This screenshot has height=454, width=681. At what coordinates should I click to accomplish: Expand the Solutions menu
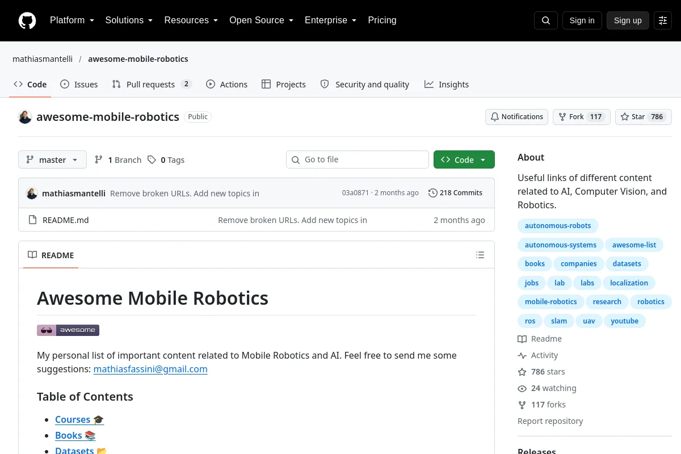click(x=129, y=20)
